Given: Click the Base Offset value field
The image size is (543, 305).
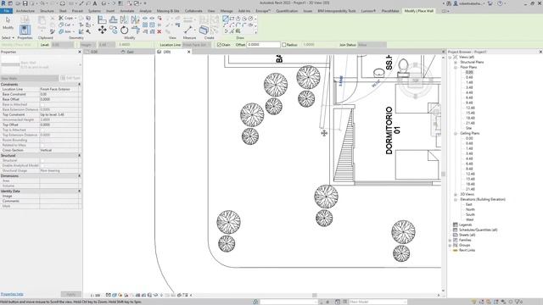Looking at the screenshot, I should click(59, 99).
